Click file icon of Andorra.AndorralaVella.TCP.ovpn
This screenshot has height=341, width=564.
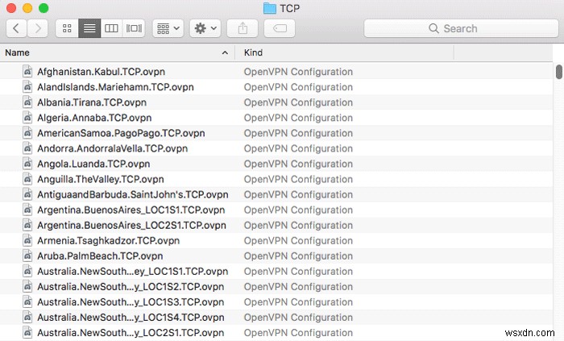27,148
